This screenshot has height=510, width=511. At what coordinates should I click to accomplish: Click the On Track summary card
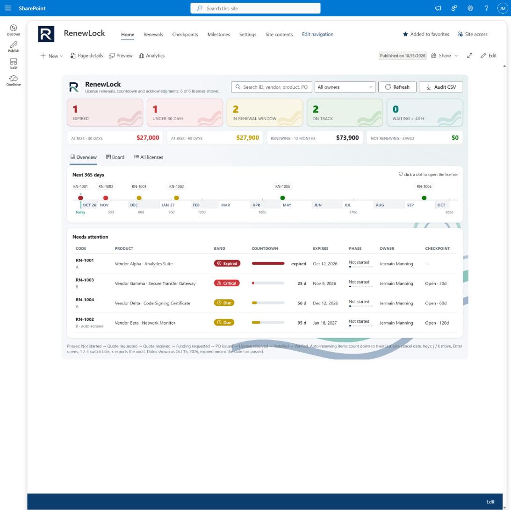point(345,113)
